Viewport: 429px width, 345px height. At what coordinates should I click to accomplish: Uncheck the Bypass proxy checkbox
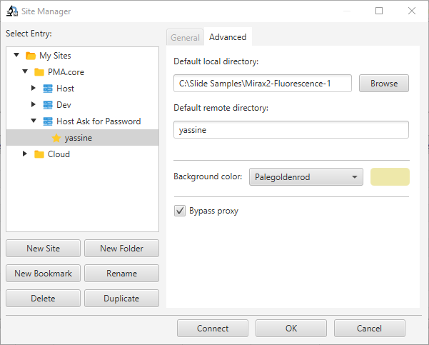tap(180, 211)
